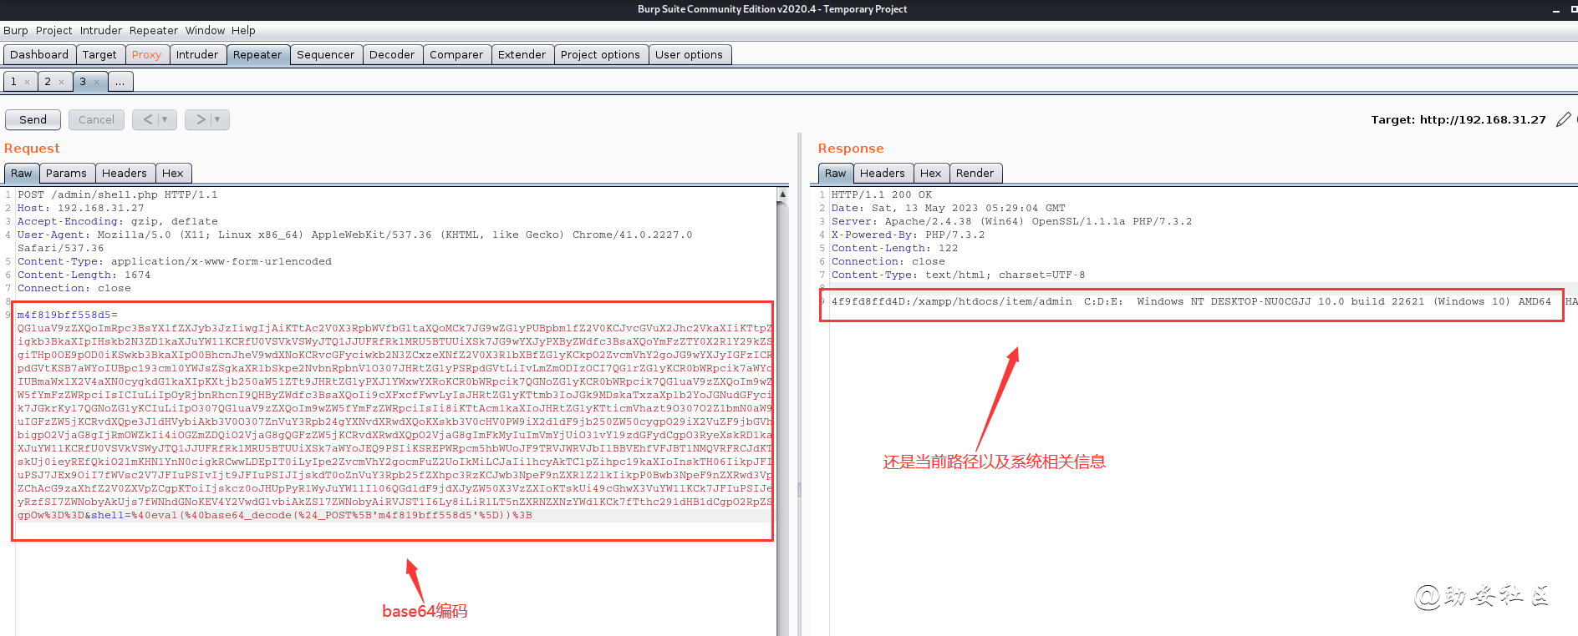1578x636 pixels.
Task: Open the dropdown beside the < history button
Action: click(x=165, y=119)
